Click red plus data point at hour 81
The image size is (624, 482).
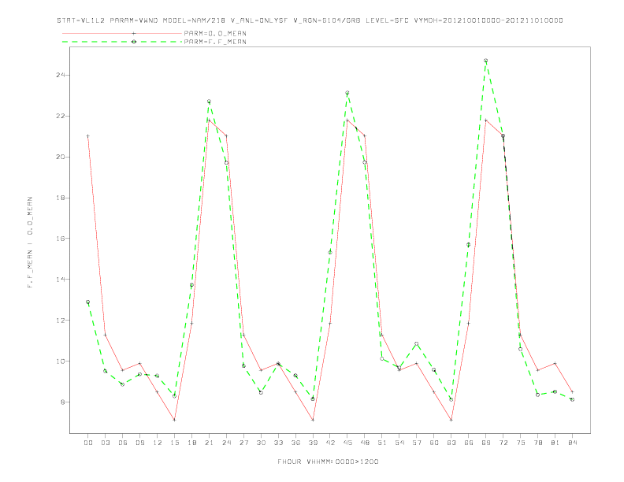coord(555,363)
